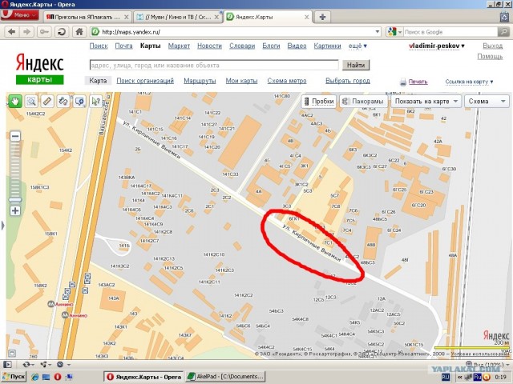
Task: Click the site security badge in address bar
Action: coord(95,32)
